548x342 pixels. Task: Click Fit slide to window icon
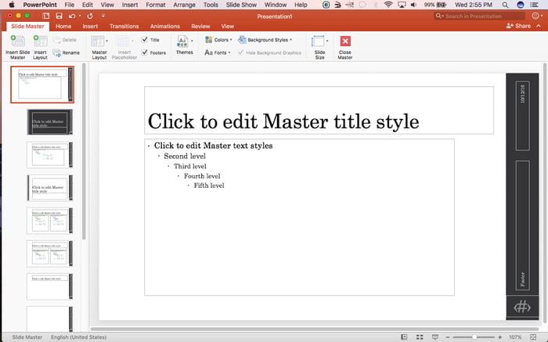pyautogui.click(x=533, y=337)
